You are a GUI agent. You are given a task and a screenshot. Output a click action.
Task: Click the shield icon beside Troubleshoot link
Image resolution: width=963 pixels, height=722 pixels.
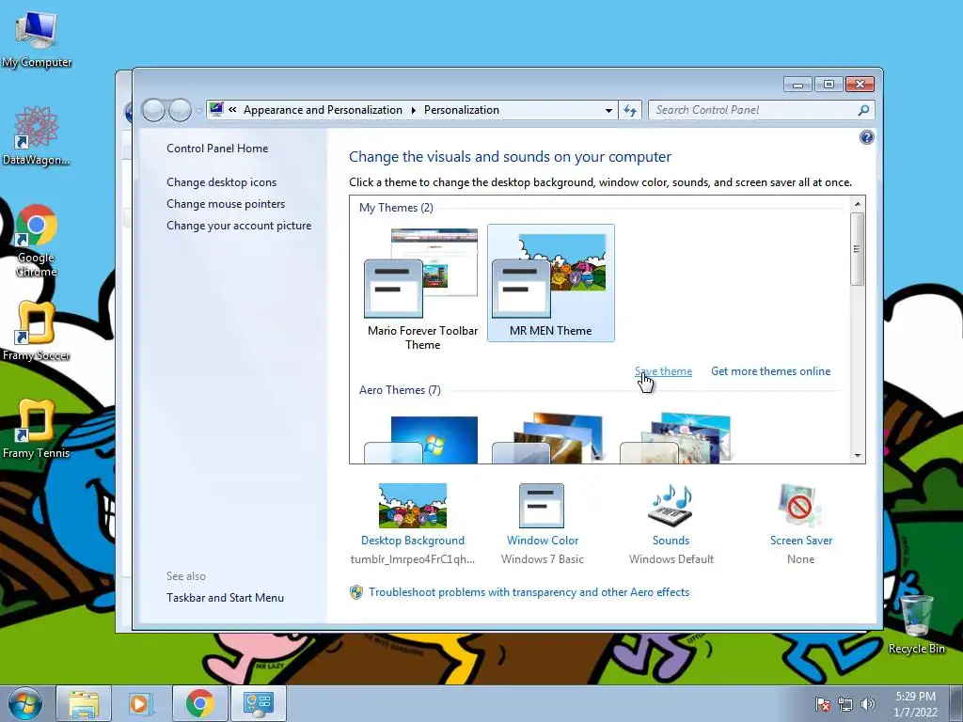(356, 592)
